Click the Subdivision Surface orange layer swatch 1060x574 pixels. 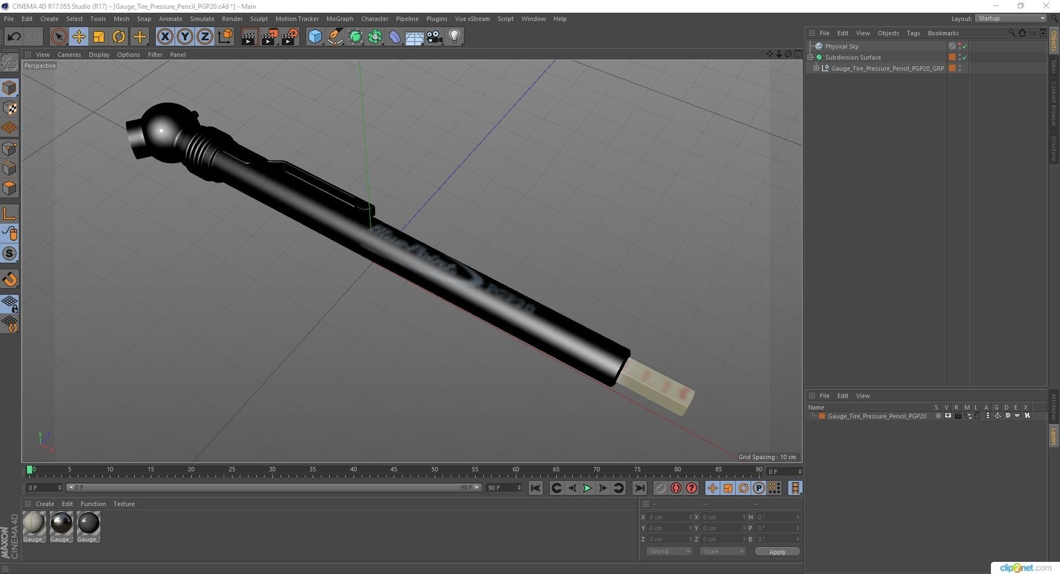(952, 57)
